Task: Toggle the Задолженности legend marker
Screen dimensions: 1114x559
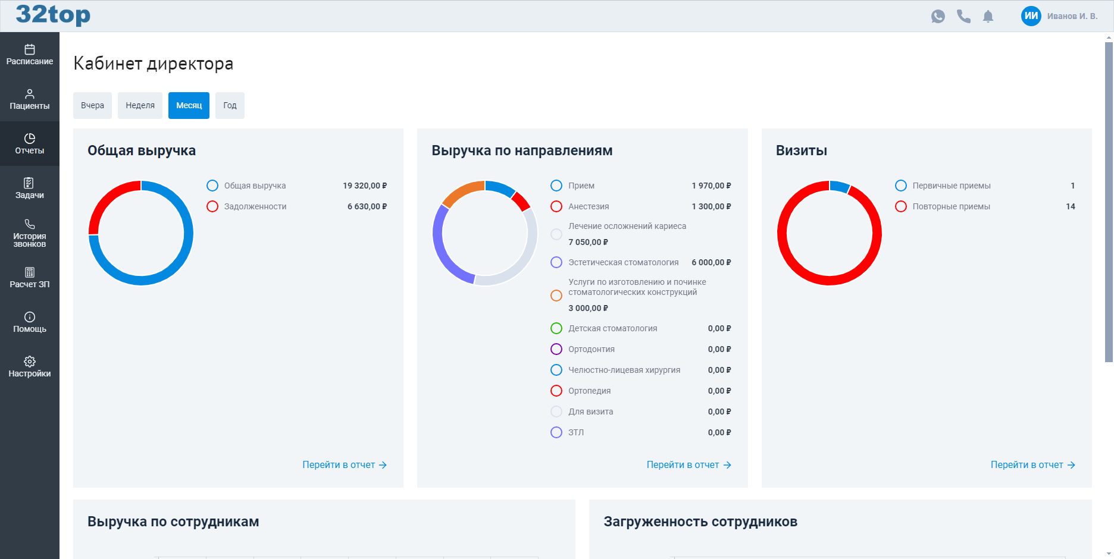Action: (x=212, y=206)
